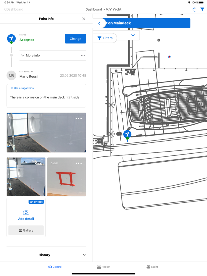Select the red dot marker on plan
The height and width of the screenshot is (276, 207).
[x=169, y=57]
